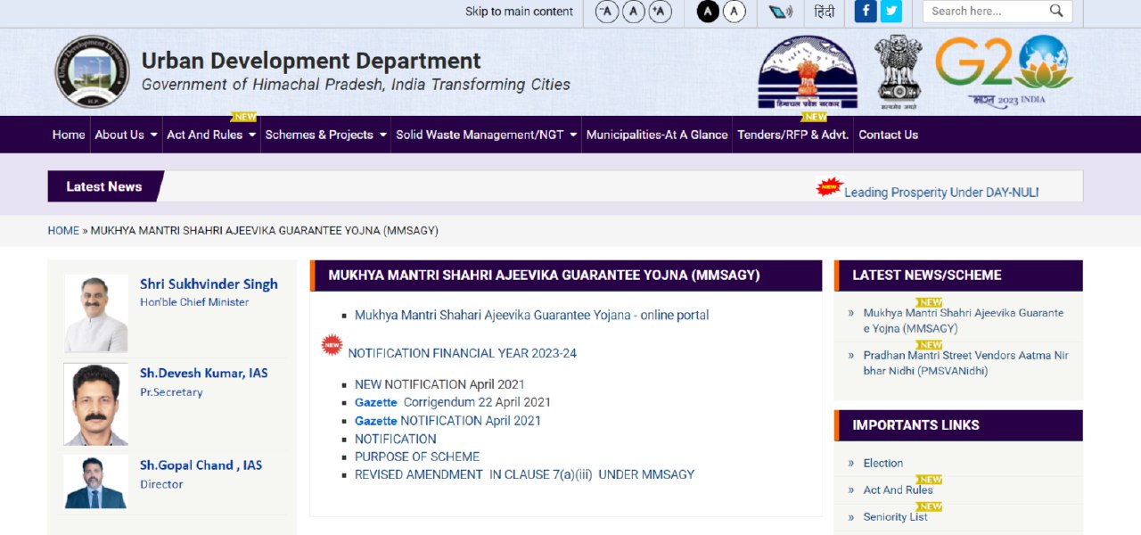Click Sh.Devesh Kumar, IAS photo

pos(96,405)
